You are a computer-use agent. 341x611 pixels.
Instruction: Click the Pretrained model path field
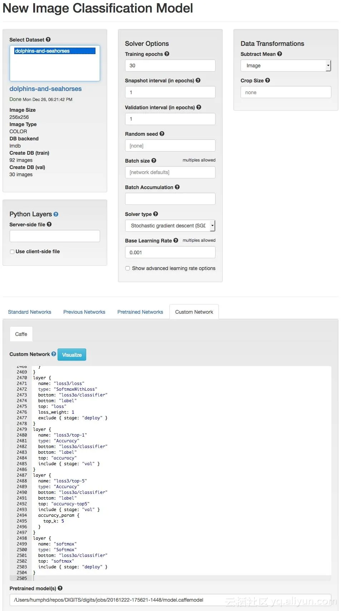click(170, 600)
